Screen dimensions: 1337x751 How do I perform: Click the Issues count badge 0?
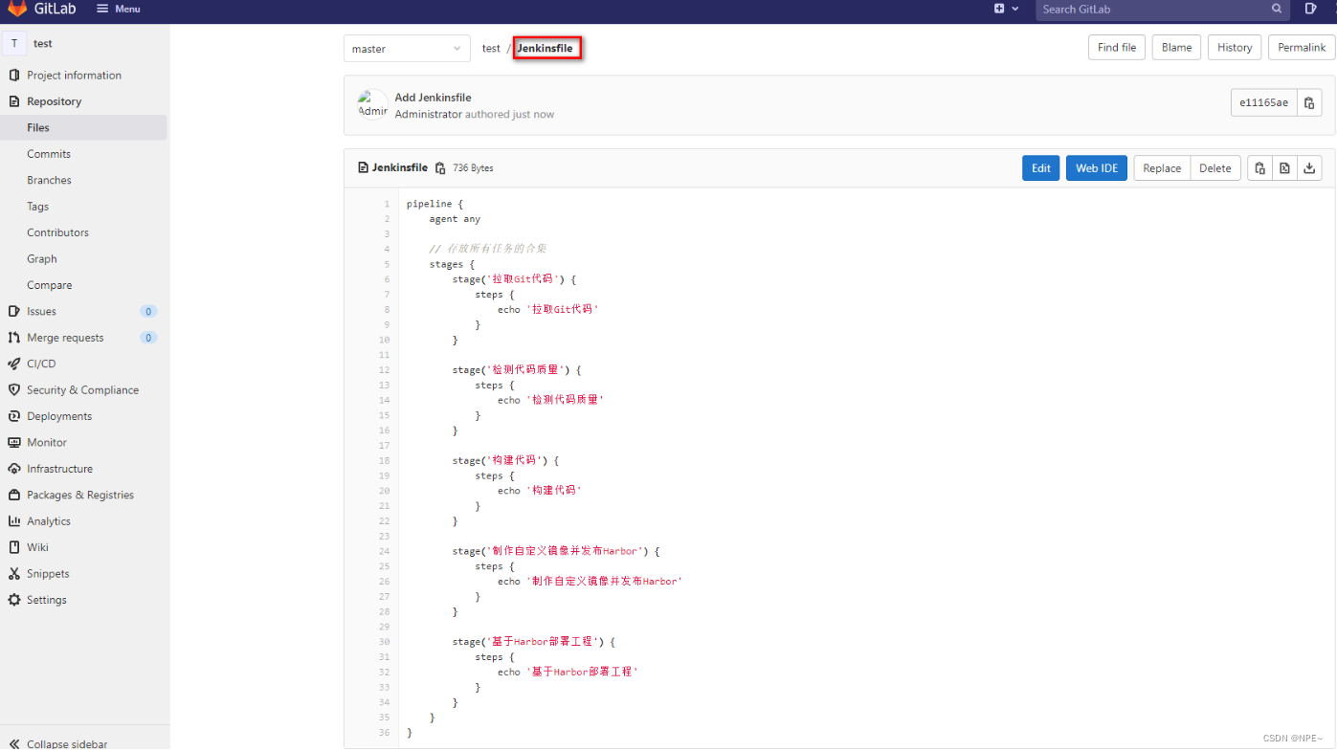(148, 311)
